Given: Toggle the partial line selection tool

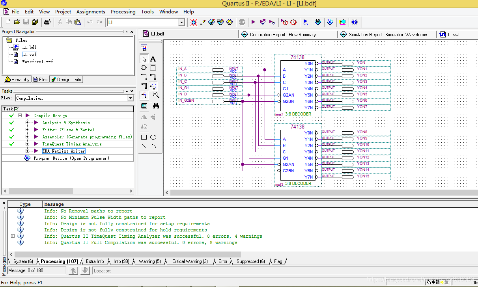Looking at the screenshot, I should 144,95.
